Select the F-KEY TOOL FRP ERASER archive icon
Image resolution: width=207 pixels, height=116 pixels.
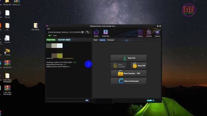(x=7, y=90)
